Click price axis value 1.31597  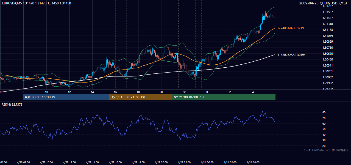328,12
